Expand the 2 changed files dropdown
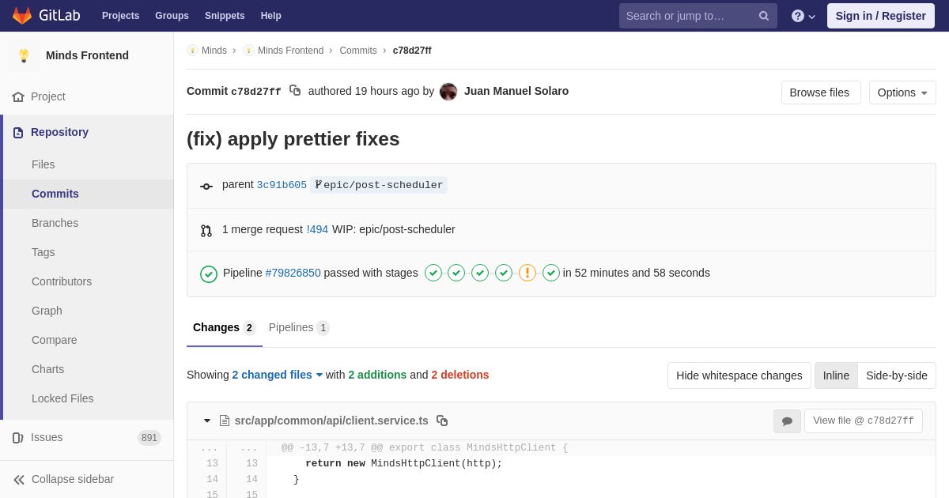This screenshot has width=949, height=498. point(278,375)
